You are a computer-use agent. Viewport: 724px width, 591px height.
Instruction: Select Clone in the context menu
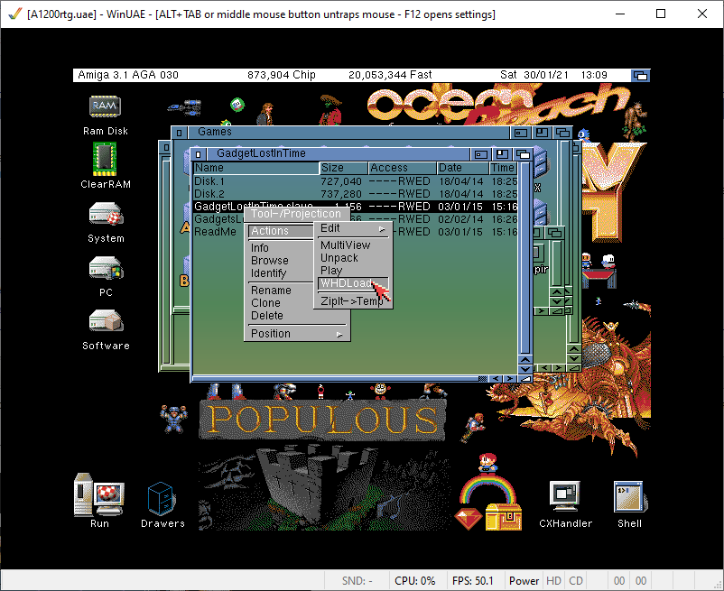pyautogui.click(x=296, y=303)
